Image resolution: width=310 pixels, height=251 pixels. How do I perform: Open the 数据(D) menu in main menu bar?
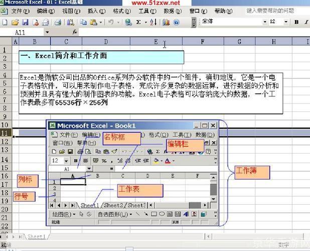[173, 11]
